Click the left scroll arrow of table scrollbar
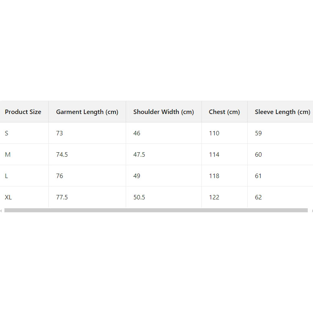313x313 pixels. point(1,210)
